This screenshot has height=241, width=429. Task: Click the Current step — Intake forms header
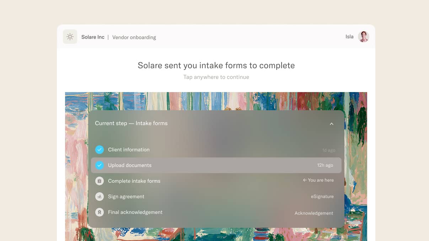coord(131,123)
